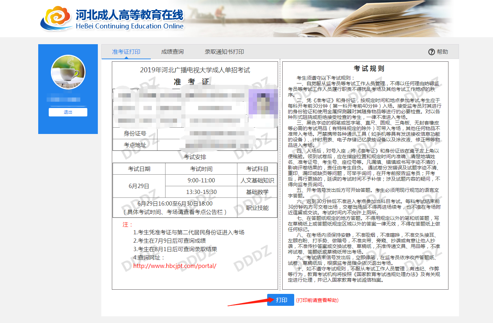Click note 2.考生在7月9日后可查询成绩

pos(169,241)
